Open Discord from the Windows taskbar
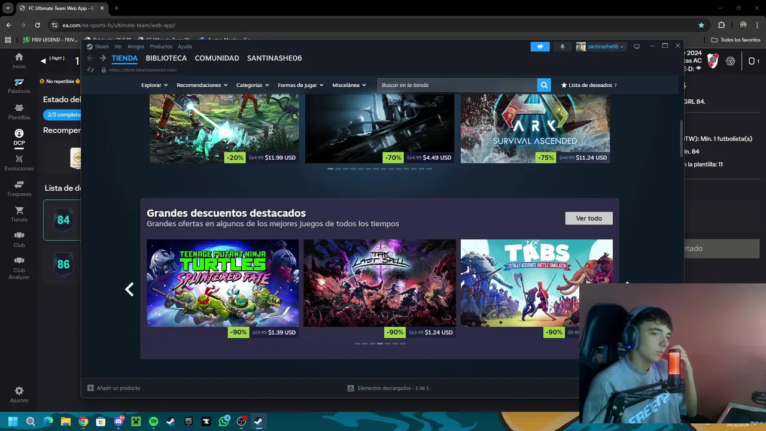The width and height of the screenshot is (766, 431). point(118,421)
